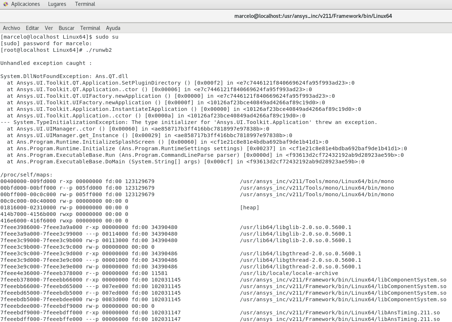Click the System.TypeInitializationException line
This screenshot has height=322, width=452.
pos(189,122)
